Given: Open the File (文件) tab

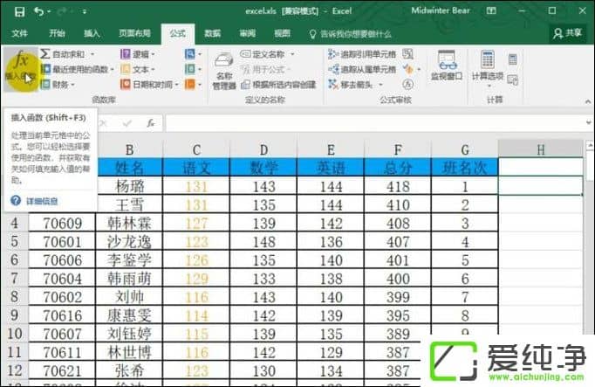Looking at the screenshot, I should pos(19,33).
